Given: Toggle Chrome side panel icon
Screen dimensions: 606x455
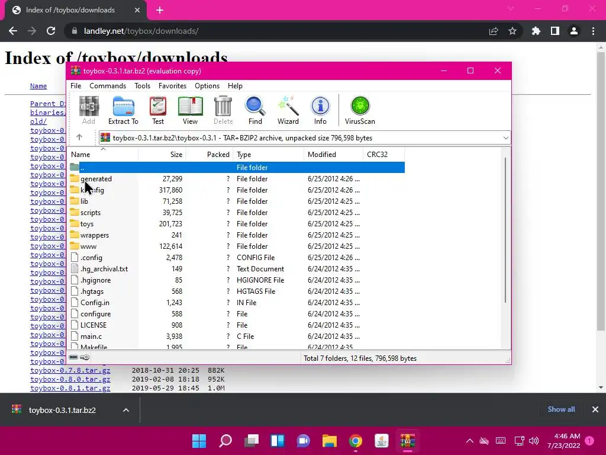Looking at the screenshot, I should [x=555, y=31].
